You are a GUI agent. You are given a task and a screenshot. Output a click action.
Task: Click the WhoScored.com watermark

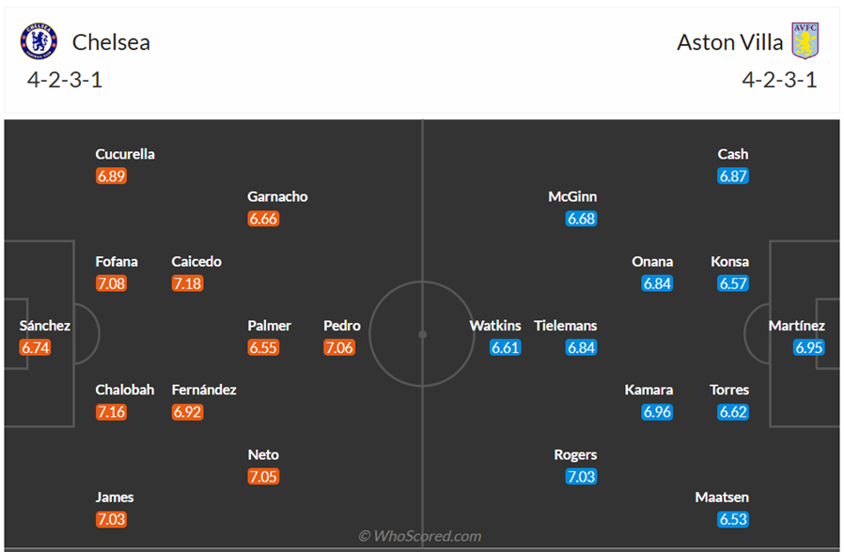point(420,536)
